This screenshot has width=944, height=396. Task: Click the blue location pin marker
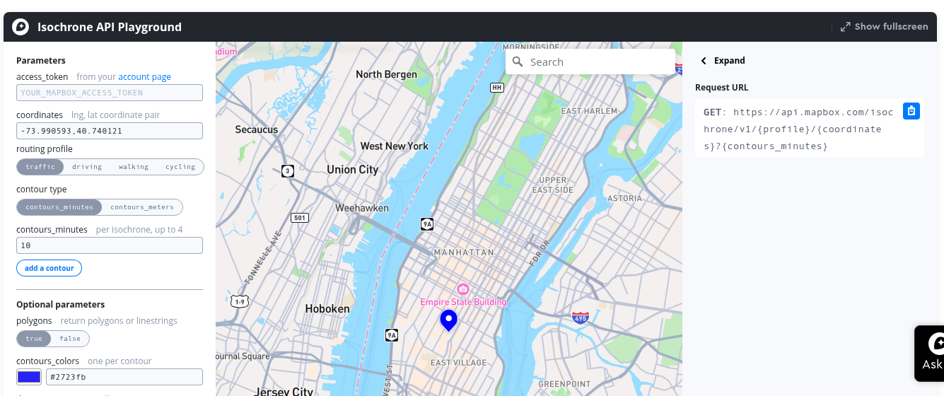448,320
